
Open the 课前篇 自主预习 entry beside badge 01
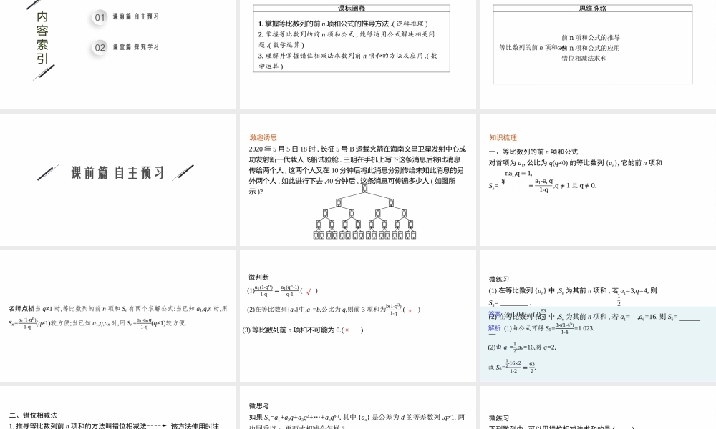pos(136,17)
